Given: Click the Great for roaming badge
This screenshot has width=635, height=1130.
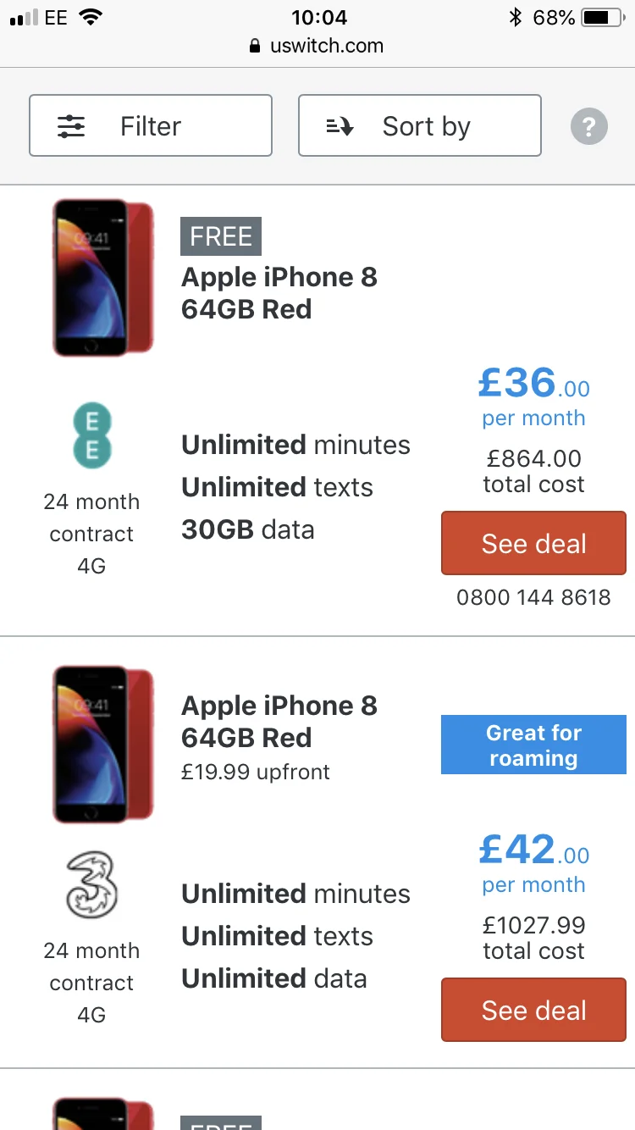Looking at the screenshot, I should tap(533, 745).
